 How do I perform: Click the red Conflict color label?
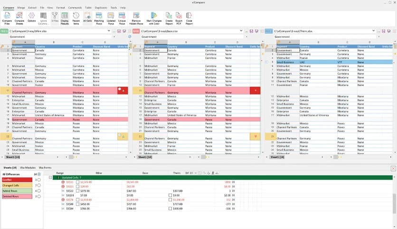pos(17,180)
